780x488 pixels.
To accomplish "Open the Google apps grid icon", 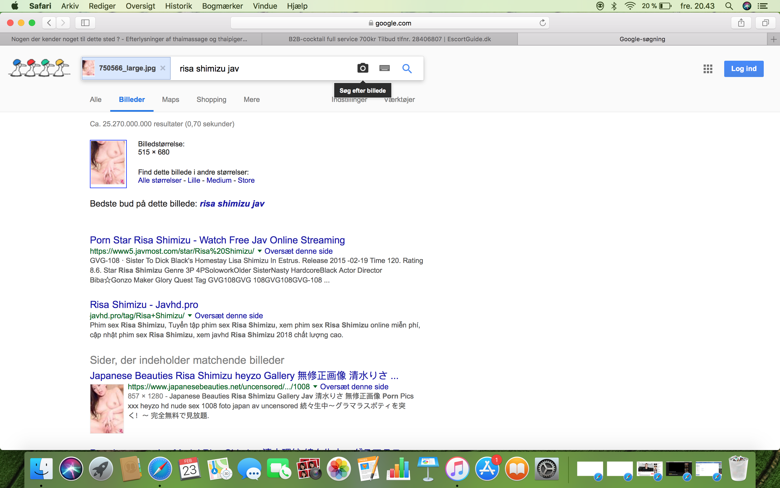I will coord(707,69).
